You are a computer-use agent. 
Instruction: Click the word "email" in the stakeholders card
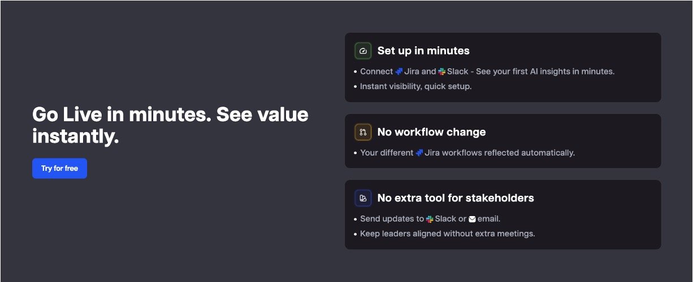tap(489, 219)
